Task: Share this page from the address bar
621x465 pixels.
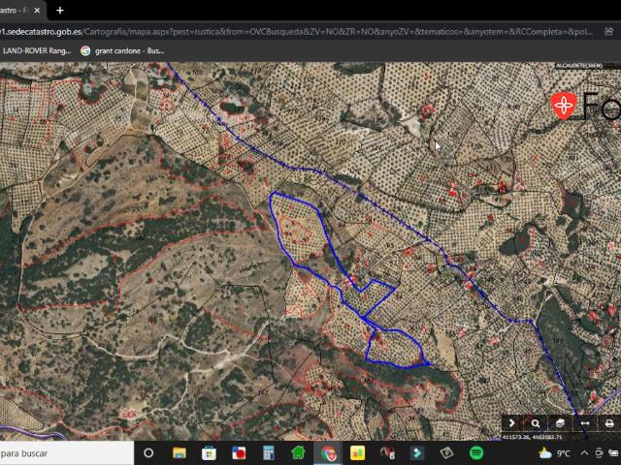Action: 609,32
